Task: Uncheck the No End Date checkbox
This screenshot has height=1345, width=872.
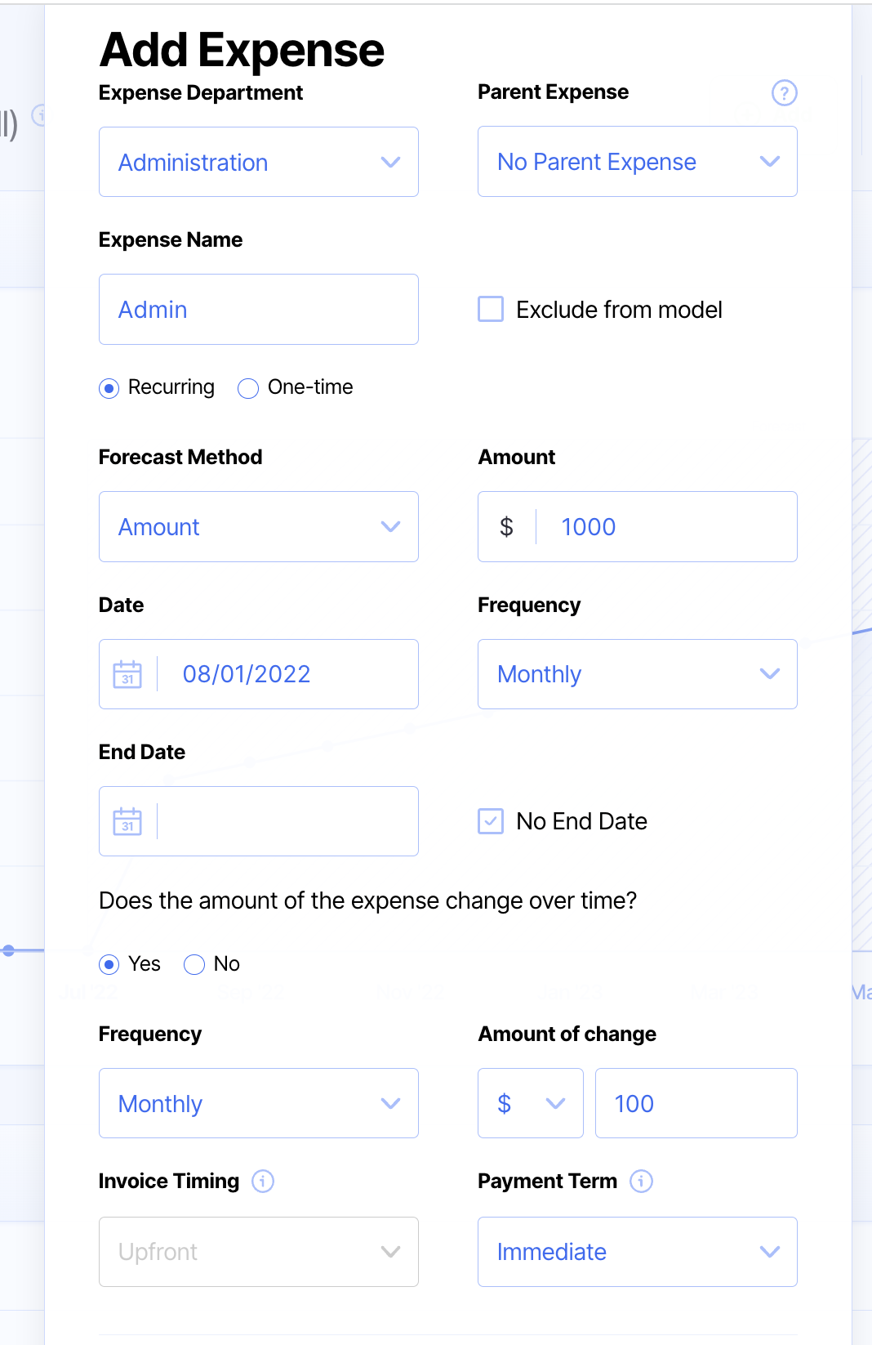Action: tap(491, 821)
